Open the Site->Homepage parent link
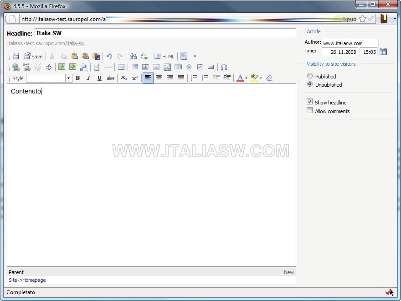Image resolution: width=401 pixels, height=301 pixels. (x=27, y=280)
